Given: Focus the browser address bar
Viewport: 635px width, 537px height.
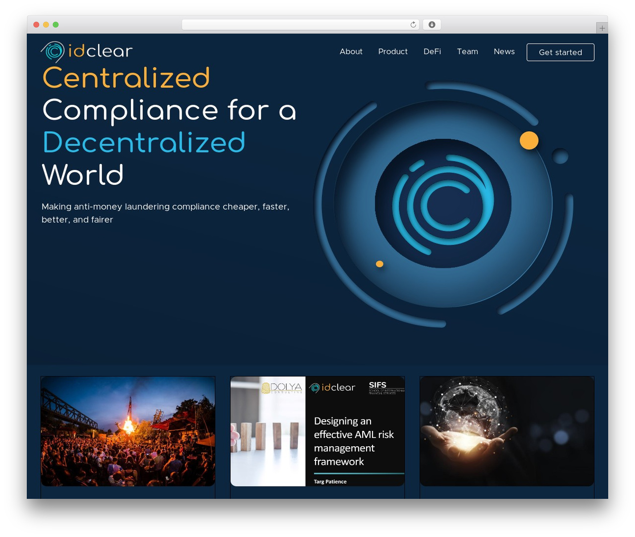Looking at the screenshot, I should (301, 25).
